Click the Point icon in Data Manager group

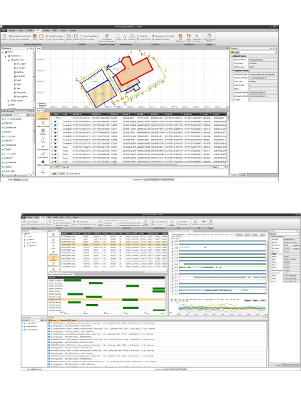coord(119,37)
